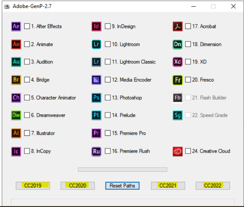Click the Lightroom Classic Lr icon

97,62
